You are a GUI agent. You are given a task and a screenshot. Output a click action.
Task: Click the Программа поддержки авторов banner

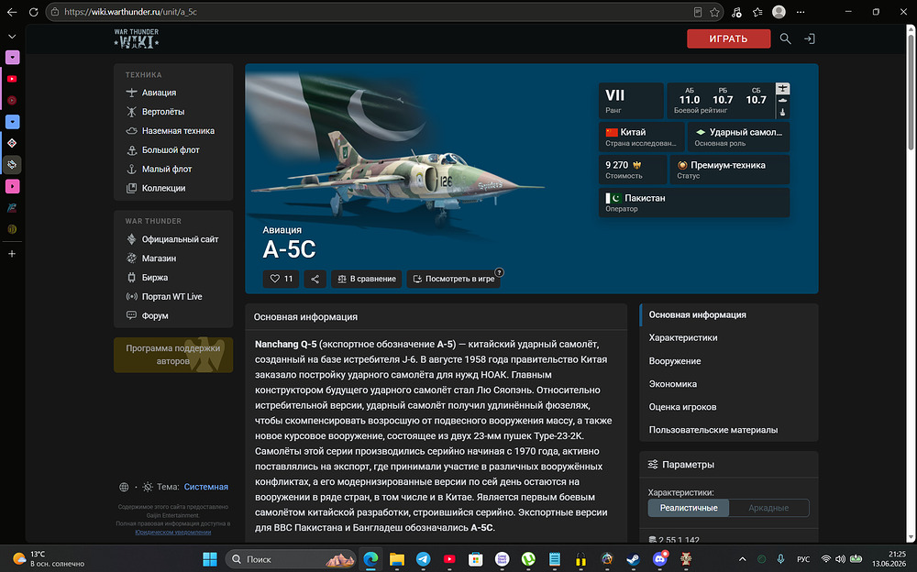tap(173, 355)
